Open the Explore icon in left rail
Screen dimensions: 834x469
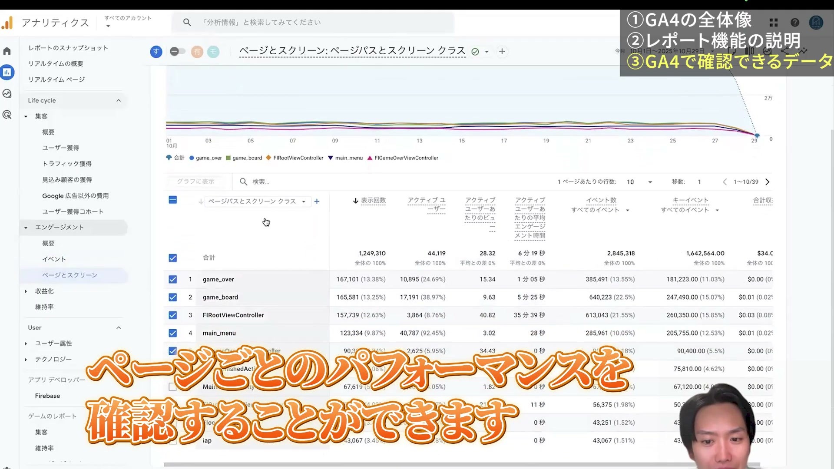pos(7,93)
